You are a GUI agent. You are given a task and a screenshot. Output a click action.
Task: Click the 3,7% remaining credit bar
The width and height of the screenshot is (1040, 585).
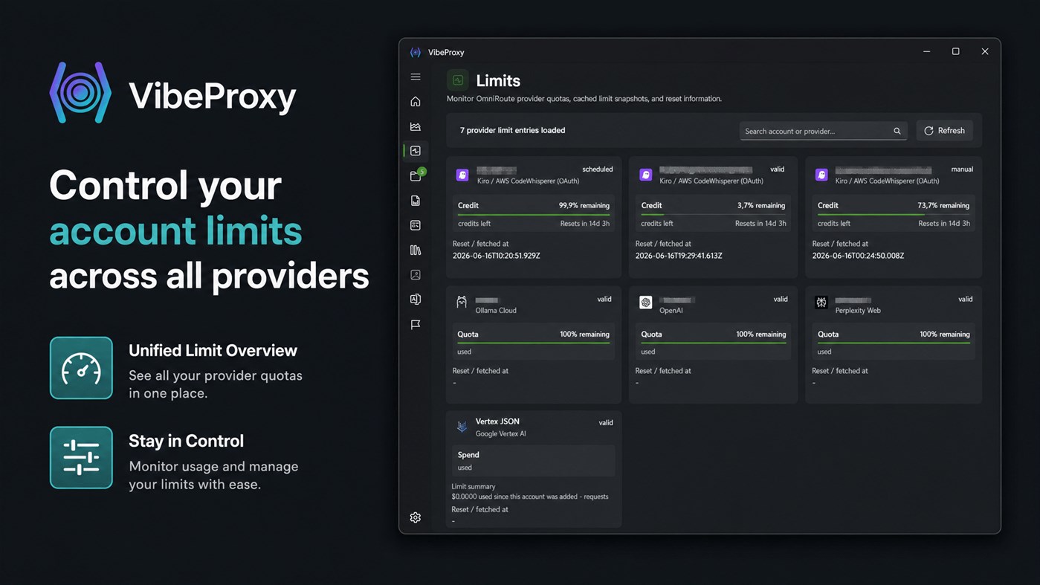coord(713,215)
